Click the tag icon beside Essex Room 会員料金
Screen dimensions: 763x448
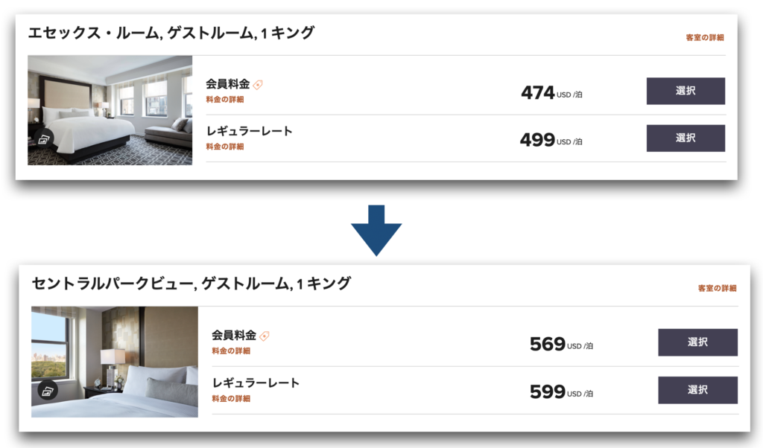(258, 85)
